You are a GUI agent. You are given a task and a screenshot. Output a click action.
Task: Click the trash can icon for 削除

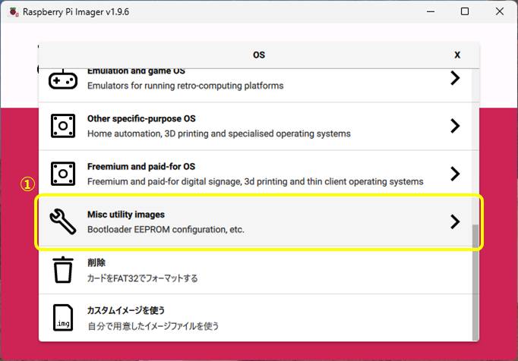click(63, 270)
